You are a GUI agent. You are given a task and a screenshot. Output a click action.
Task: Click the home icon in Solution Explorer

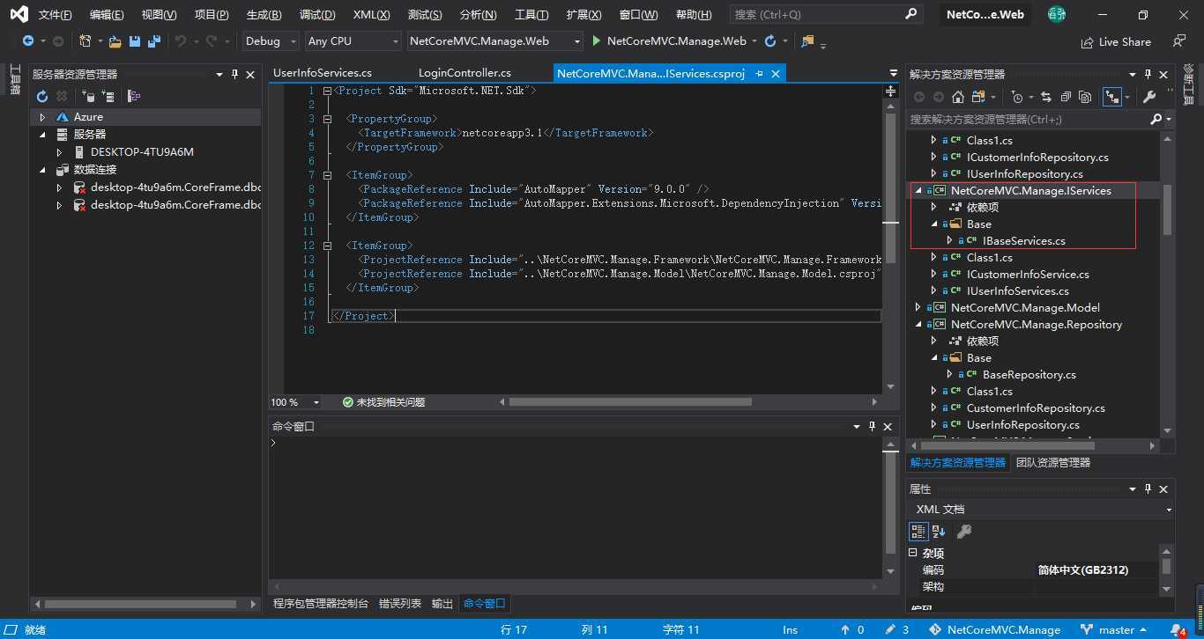click(x=957, y=97)
